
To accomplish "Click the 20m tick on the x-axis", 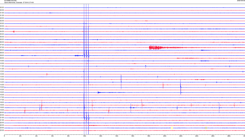I will point(165,136).
